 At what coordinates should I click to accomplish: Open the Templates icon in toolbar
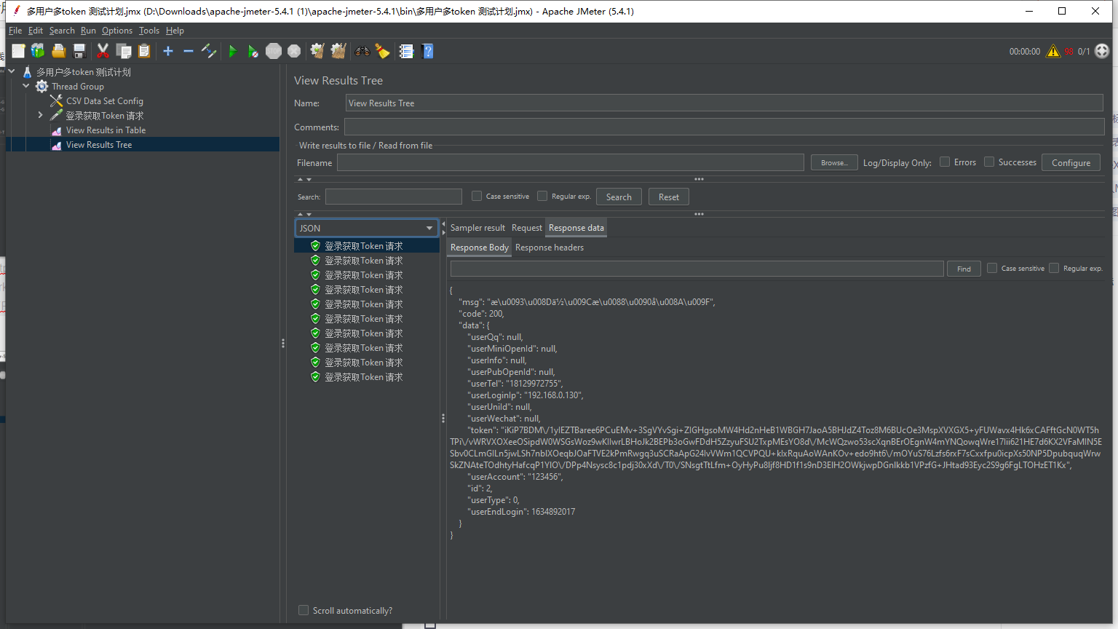tap(38, 51)
